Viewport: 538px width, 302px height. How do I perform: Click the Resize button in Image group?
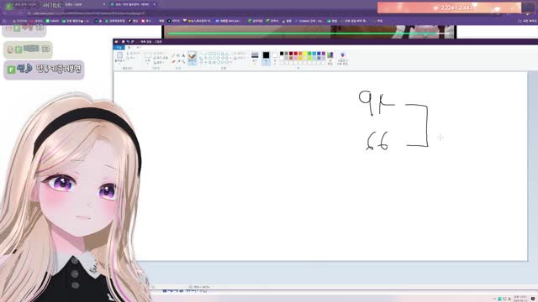161,58
